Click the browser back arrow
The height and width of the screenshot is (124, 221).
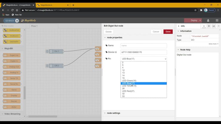[3, 10]
